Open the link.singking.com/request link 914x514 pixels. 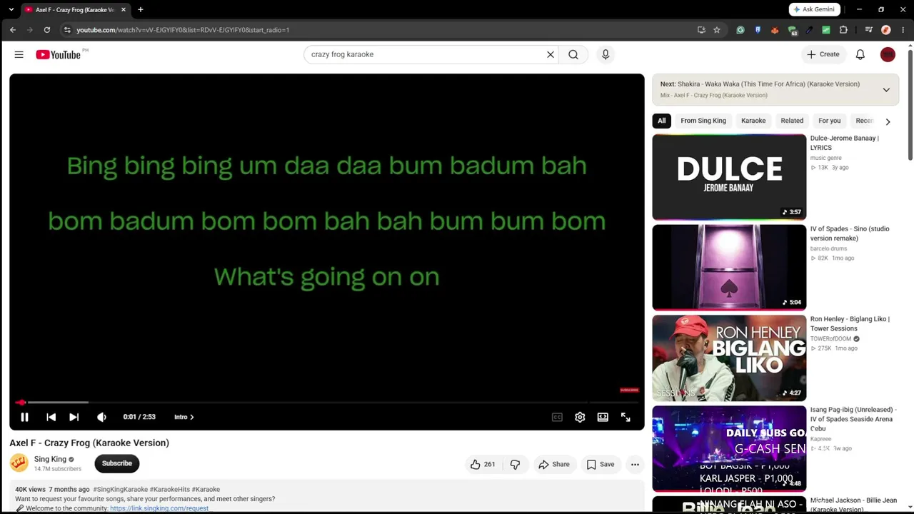point(159,508)
